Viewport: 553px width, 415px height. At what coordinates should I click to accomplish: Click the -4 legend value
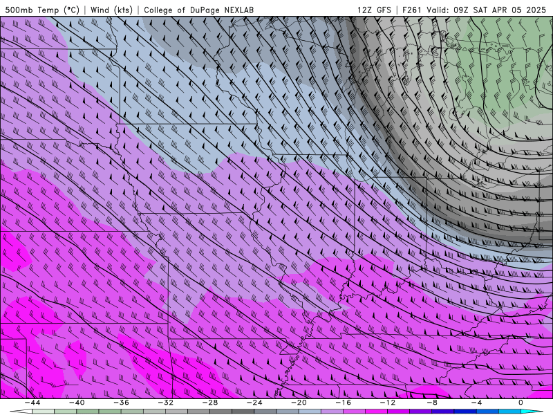tap(476, 403)
